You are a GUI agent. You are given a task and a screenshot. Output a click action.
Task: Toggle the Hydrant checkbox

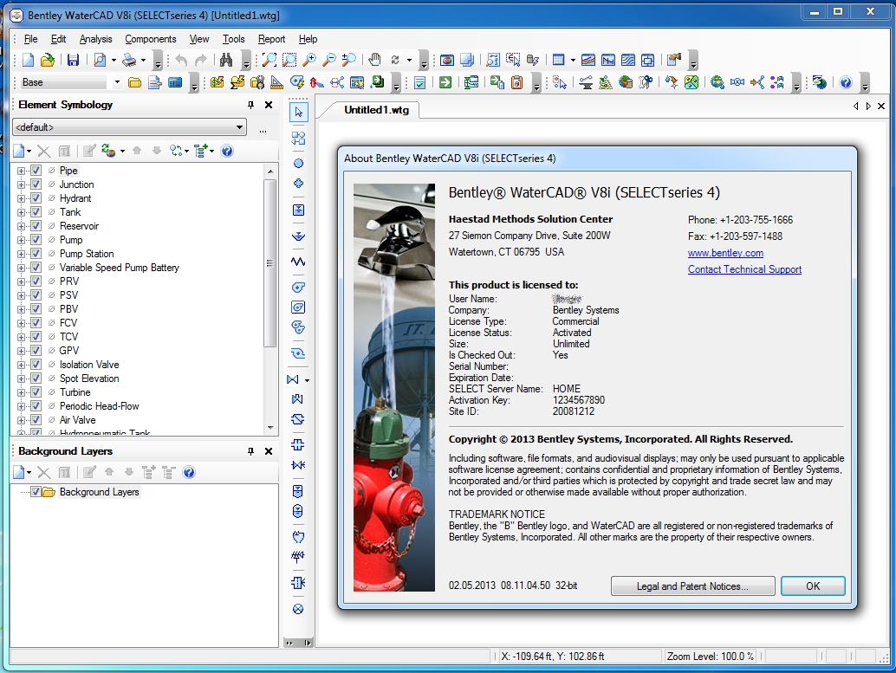click(x=36, y=198)
